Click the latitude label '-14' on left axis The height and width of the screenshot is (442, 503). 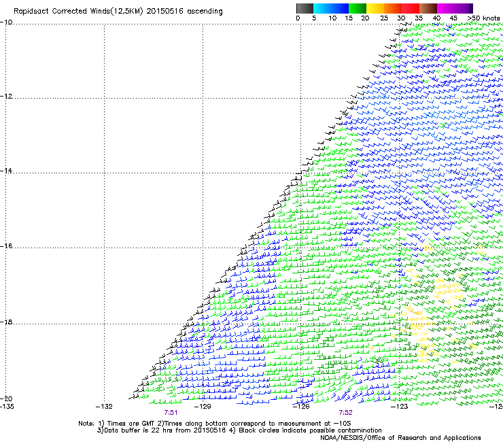click(x=6, y=171)
